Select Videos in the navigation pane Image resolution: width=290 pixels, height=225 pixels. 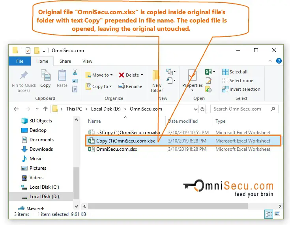coord(32,177)
